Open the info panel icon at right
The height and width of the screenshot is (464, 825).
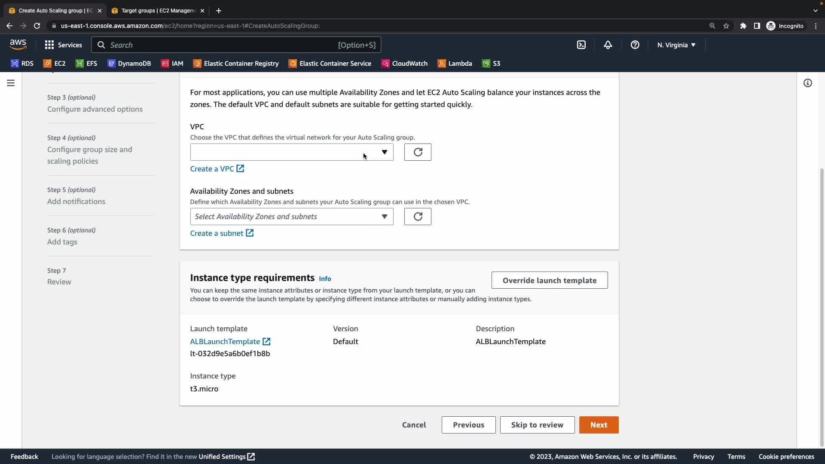pyautogui.click(x=807, y=83)
